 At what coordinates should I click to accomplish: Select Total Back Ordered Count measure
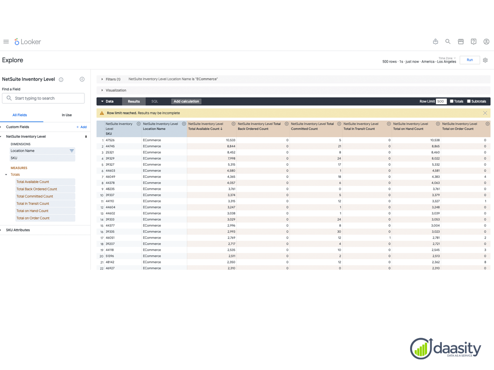pos(45,189)
